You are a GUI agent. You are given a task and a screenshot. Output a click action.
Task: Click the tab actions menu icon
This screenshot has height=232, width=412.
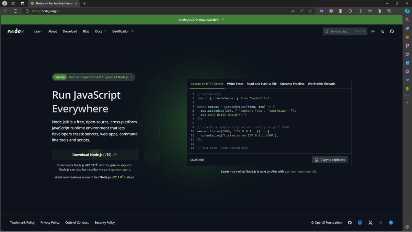tap(22, 3)
